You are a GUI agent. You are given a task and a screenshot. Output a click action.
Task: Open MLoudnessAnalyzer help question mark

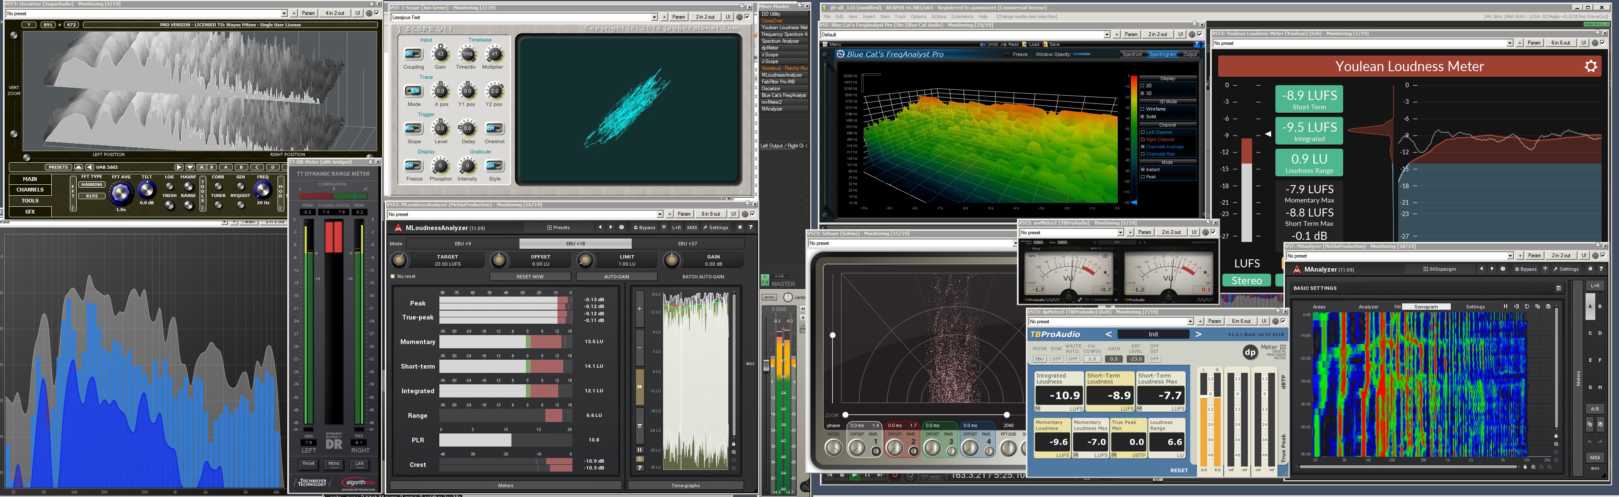tap(751, 228)
